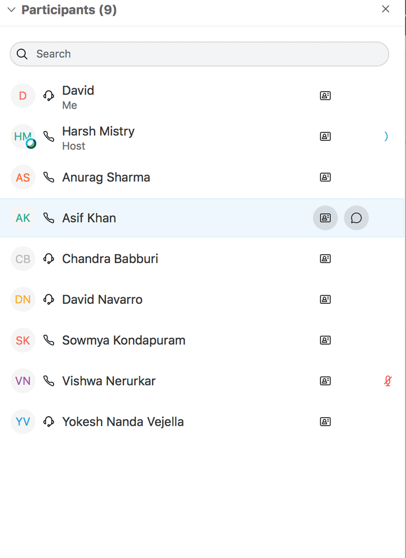Open Sowmya Kondapuram's contact card icon
This screenshot has height=558, width=406.
point(325,340)
